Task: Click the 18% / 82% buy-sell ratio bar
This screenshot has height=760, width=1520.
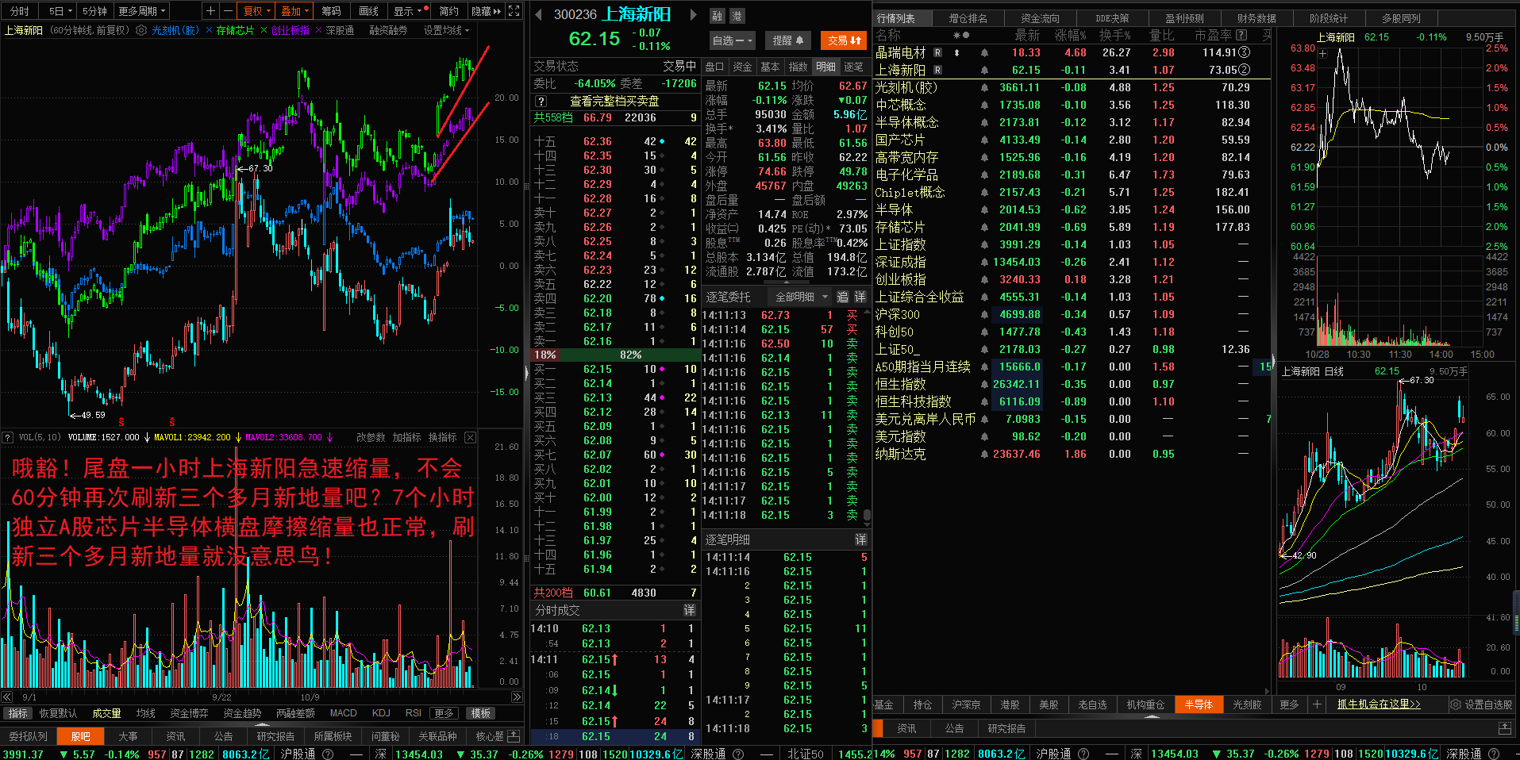Action: point(616,355)
